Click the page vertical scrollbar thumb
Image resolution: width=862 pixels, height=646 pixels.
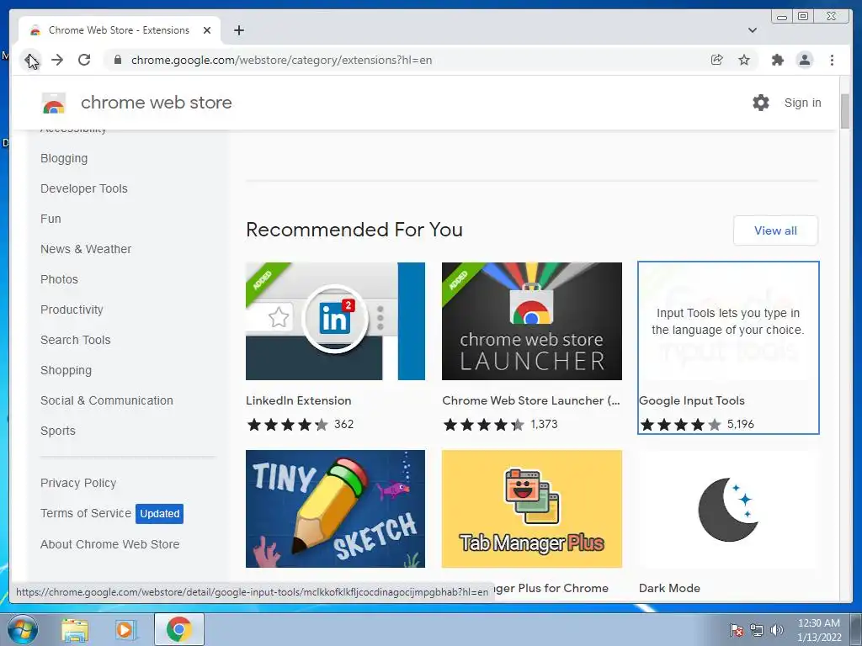845,112
